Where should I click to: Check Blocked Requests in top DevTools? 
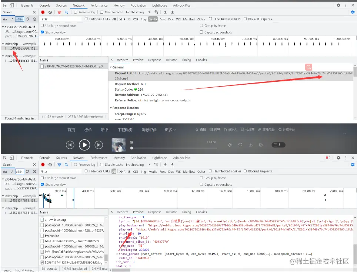(245, 19)
